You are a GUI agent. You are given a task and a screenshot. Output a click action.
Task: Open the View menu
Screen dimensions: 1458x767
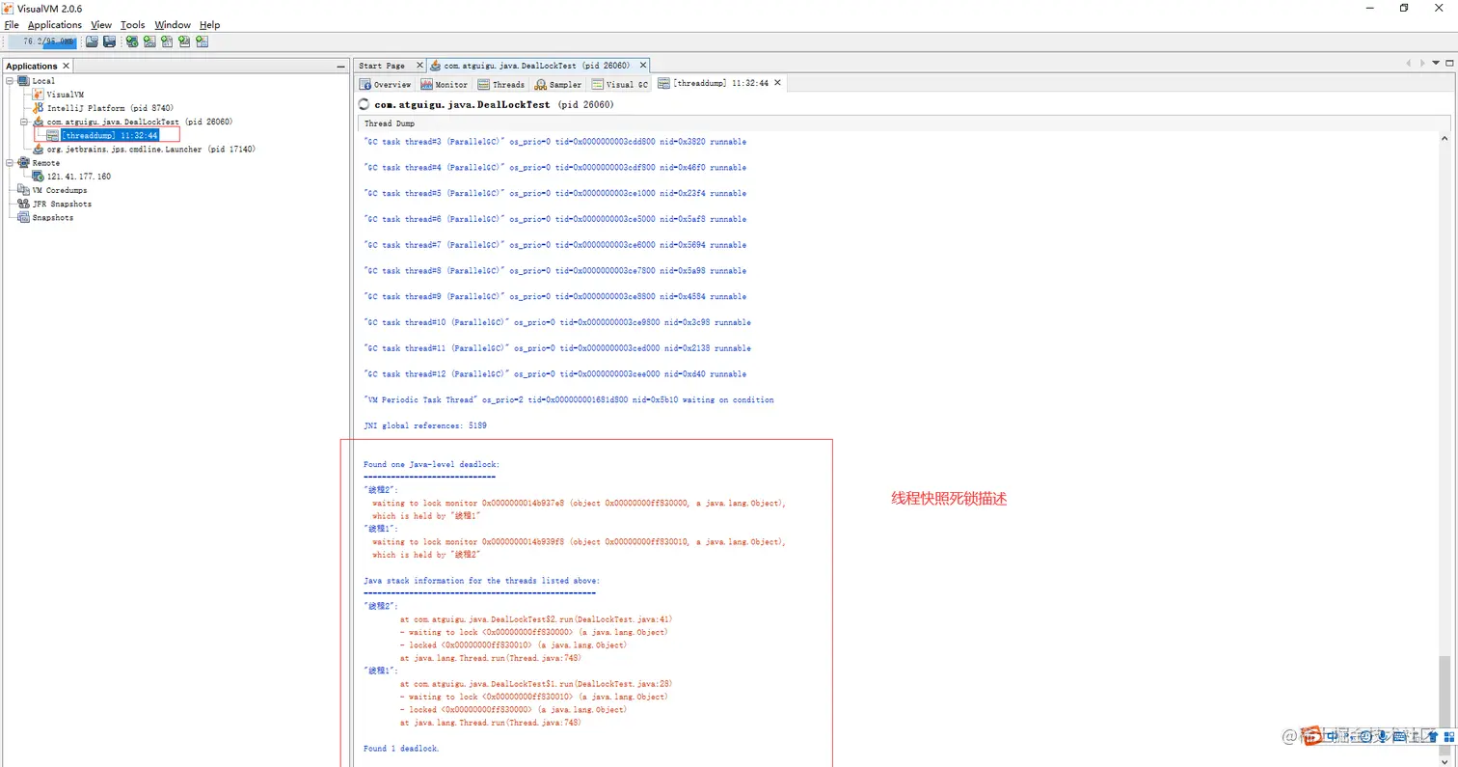click(x=101, y=24)
